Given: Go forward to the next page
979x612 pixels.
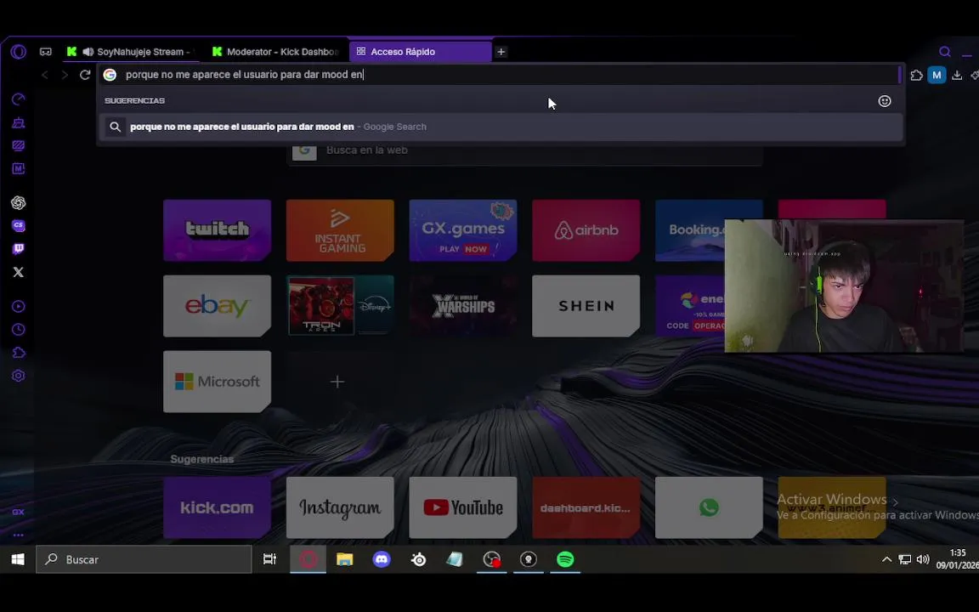Looking at the screenshot, I should click(65, 75).
